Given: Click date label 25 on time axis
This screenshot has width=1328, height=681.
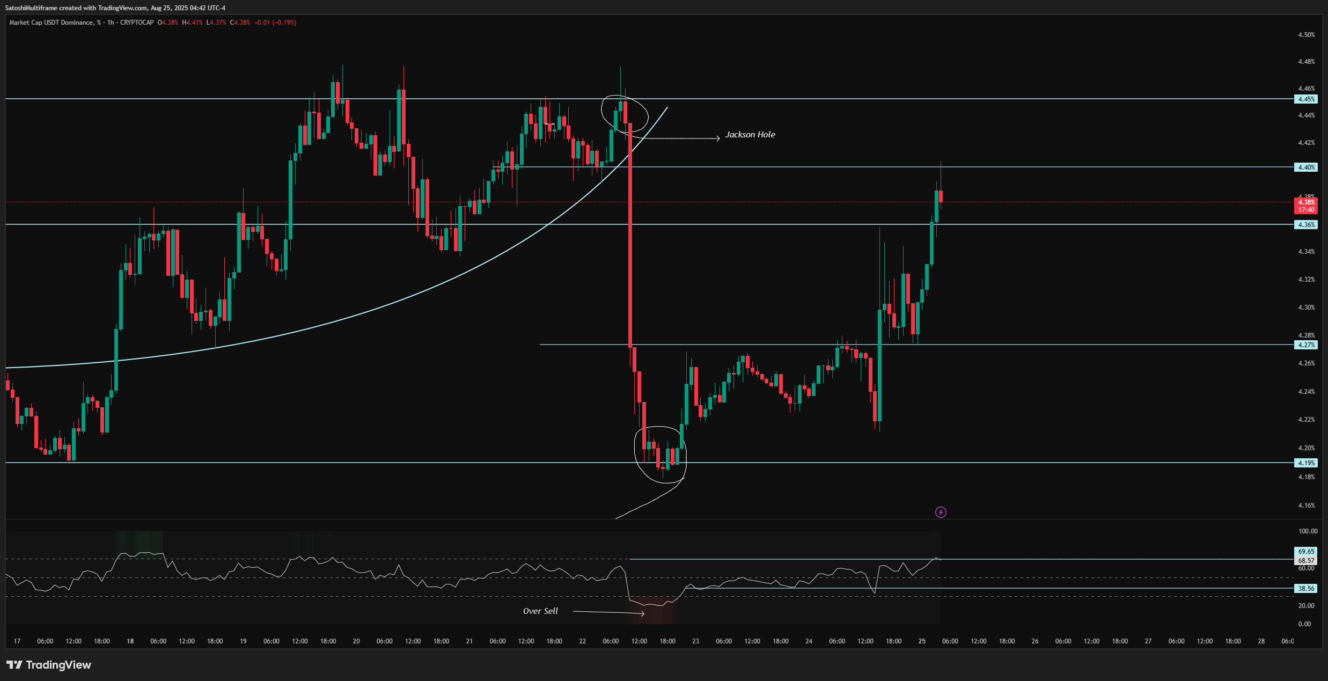Looking at the screenshot, I should pyautogui.click(x=922, y=641).
